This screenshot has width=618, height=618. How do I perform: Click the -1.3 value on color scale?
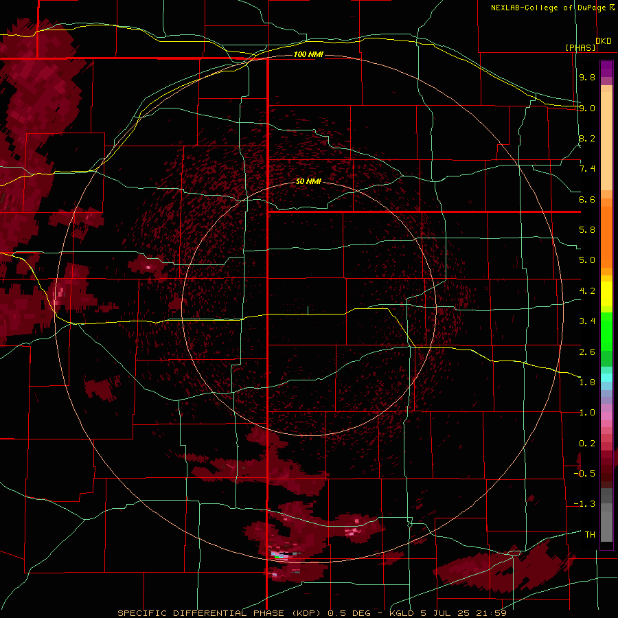click(586, 504)
